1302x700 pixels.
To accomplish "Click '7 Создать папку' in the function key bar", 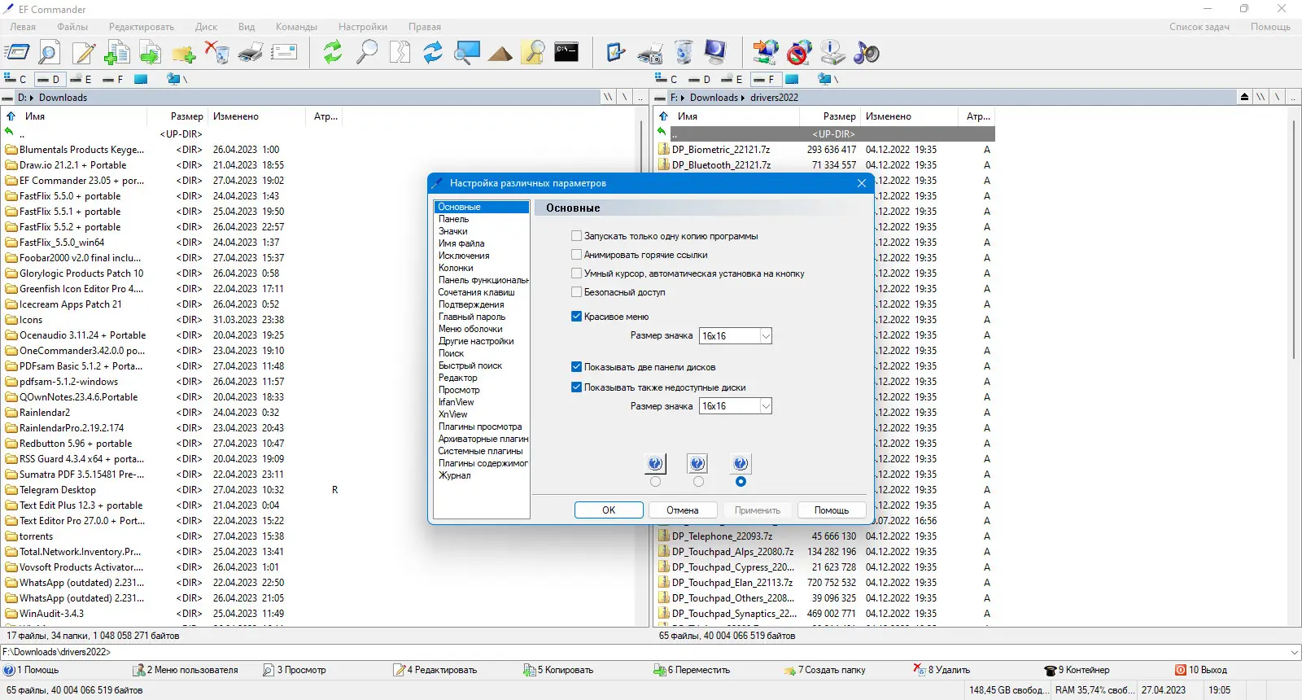I will coord(825,670).
